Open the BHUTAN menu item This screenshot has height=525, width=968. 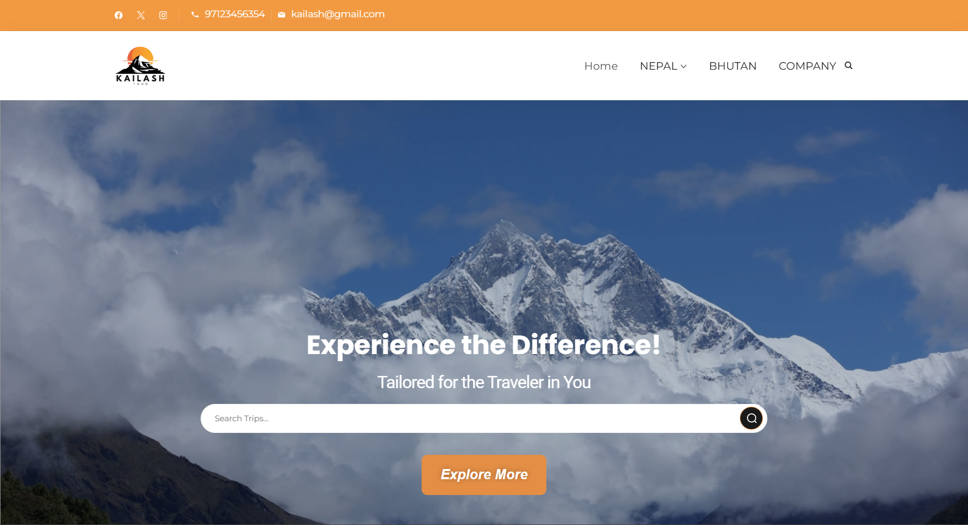point(733,66)
